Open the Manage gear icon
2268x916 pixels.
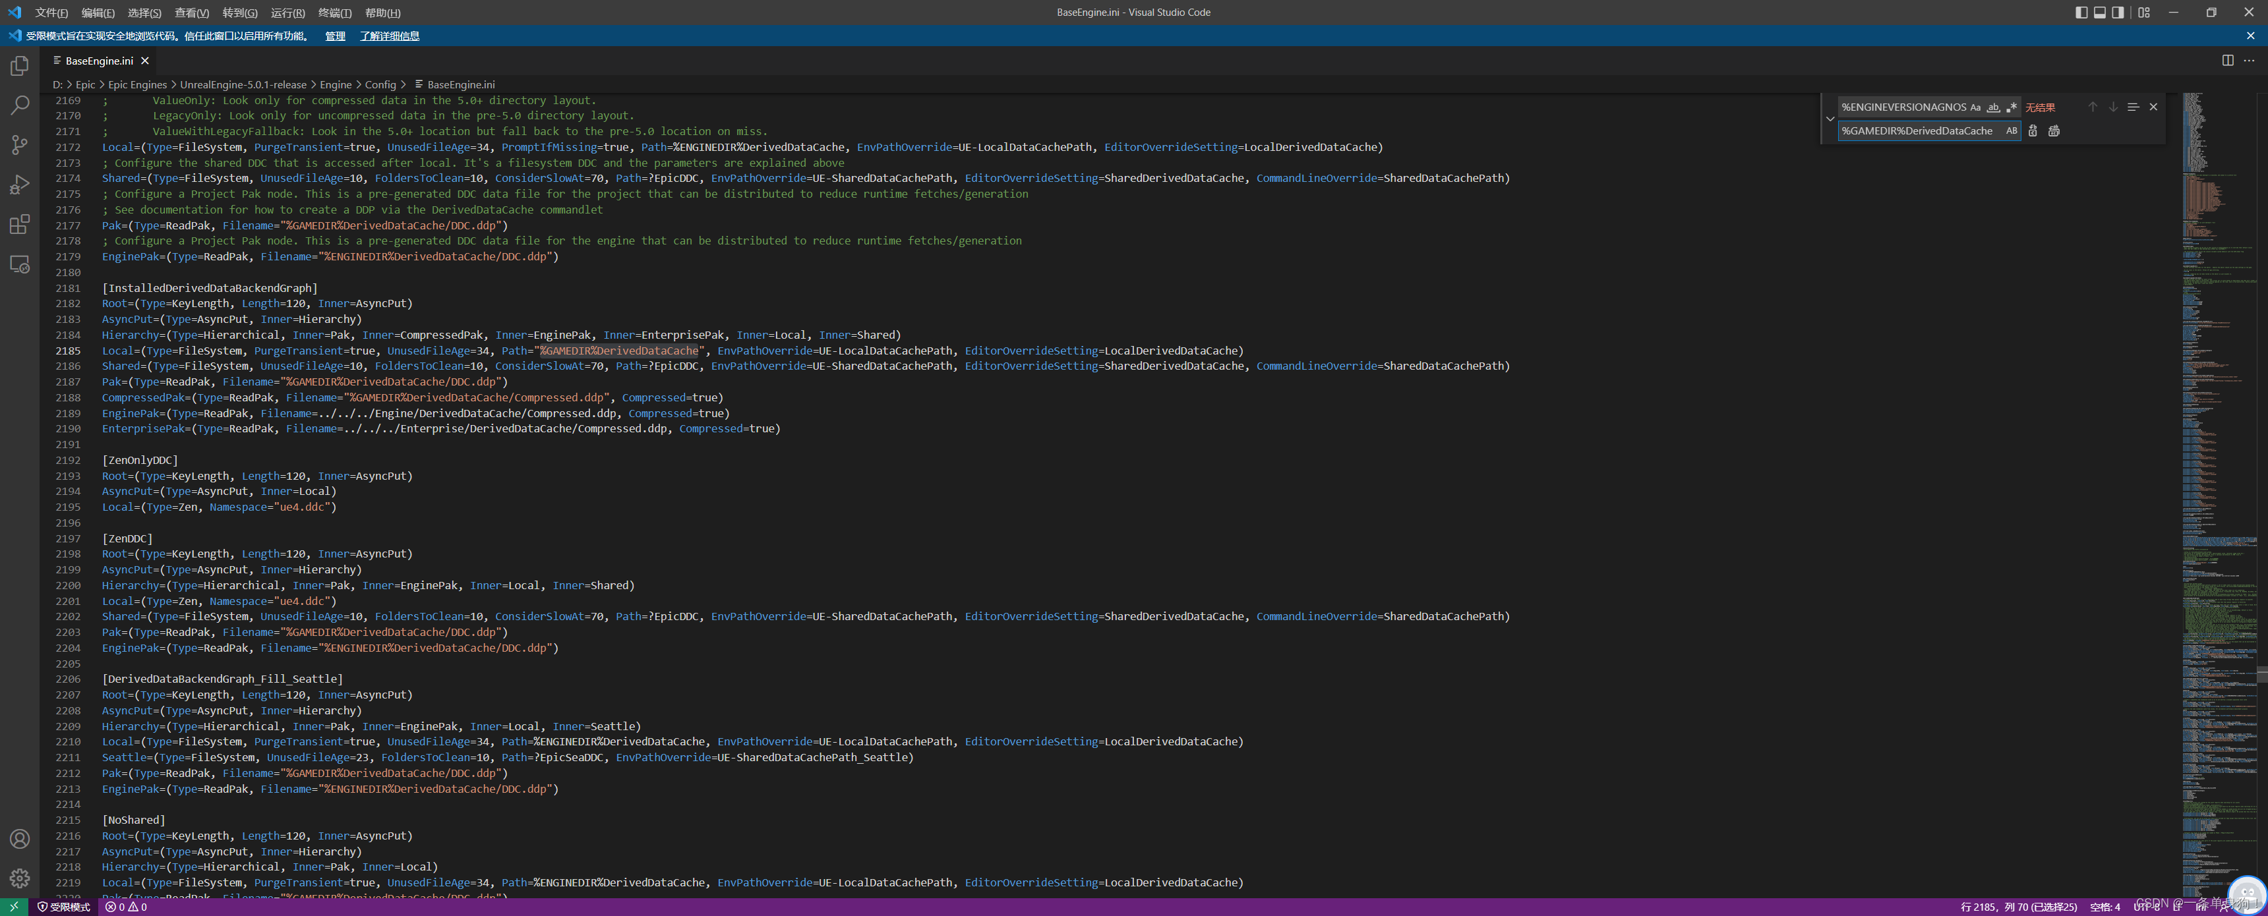point(19,877)
